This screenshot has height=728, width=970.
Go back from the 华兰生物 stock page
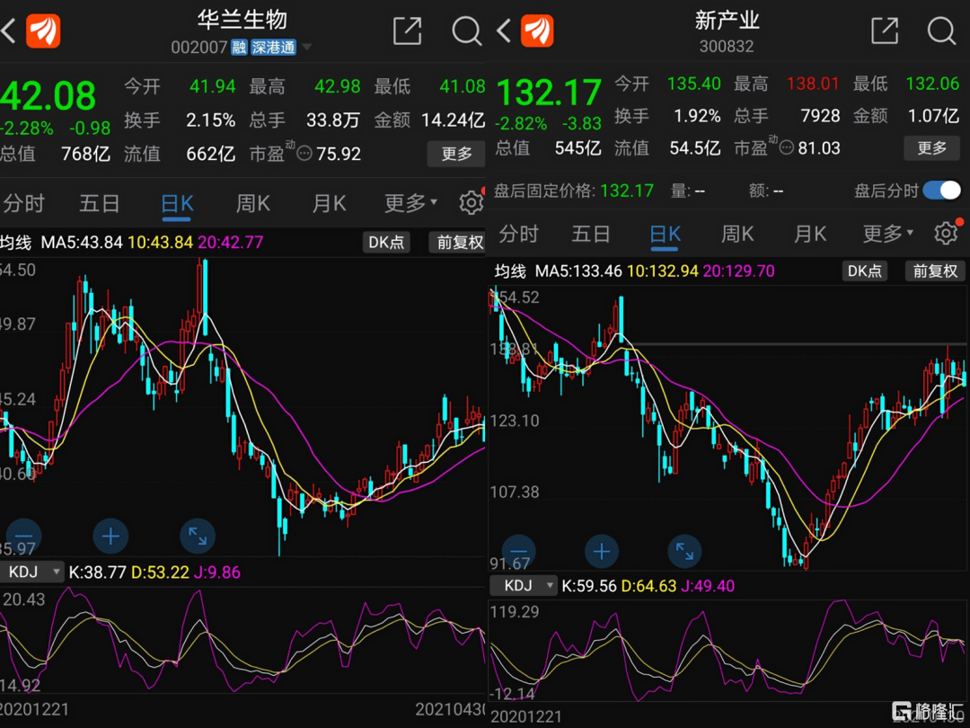coord(9,31)
